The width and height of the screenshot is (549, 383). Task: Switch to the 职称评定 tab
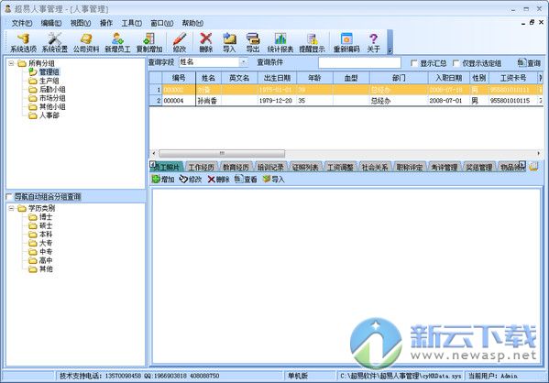click(410, 168)
